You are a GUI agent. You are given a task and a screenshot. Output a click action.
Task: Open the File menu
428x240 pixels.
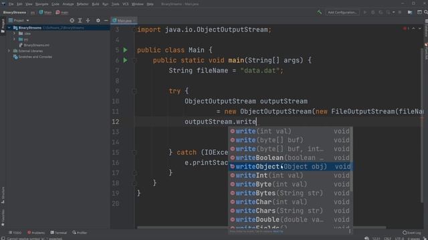pos(11,4)
